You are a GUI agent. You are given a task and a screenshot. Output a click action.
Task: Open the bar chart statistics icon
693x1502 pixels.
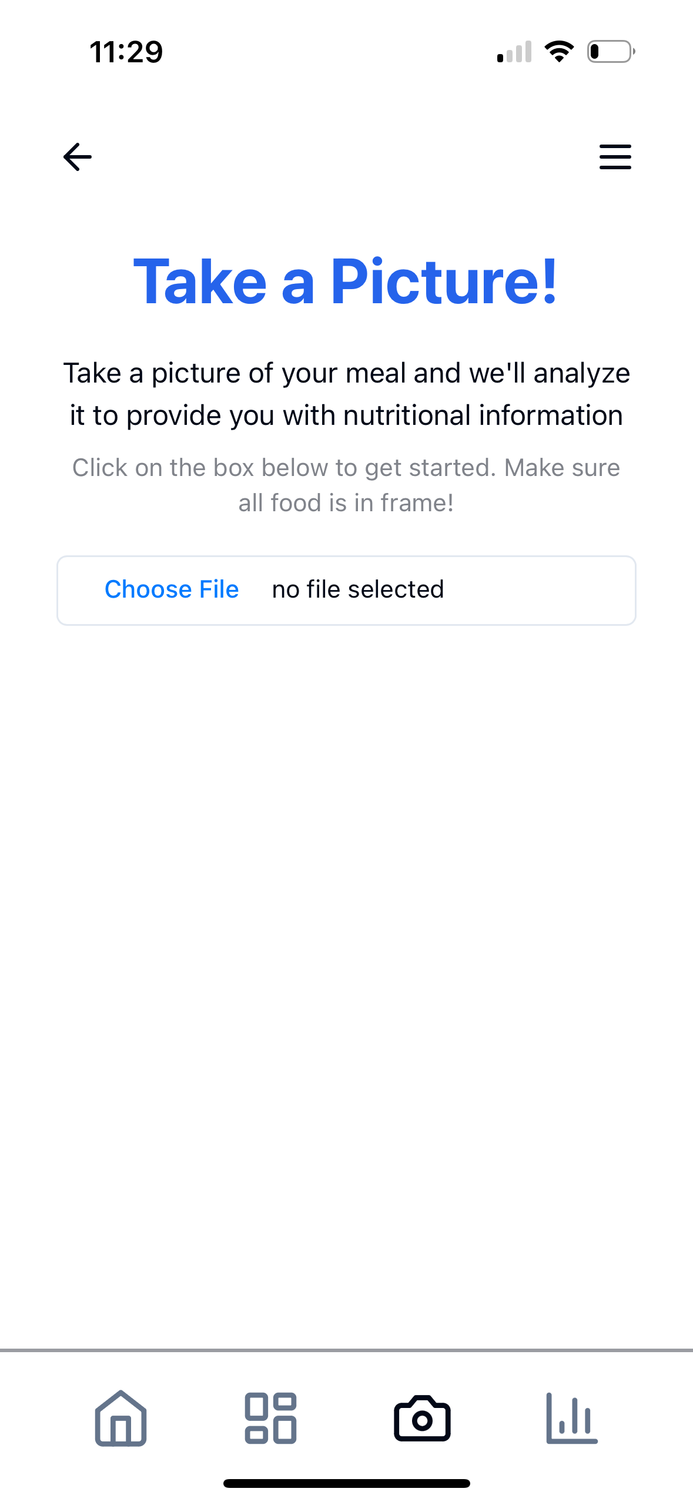(572, 1418)
